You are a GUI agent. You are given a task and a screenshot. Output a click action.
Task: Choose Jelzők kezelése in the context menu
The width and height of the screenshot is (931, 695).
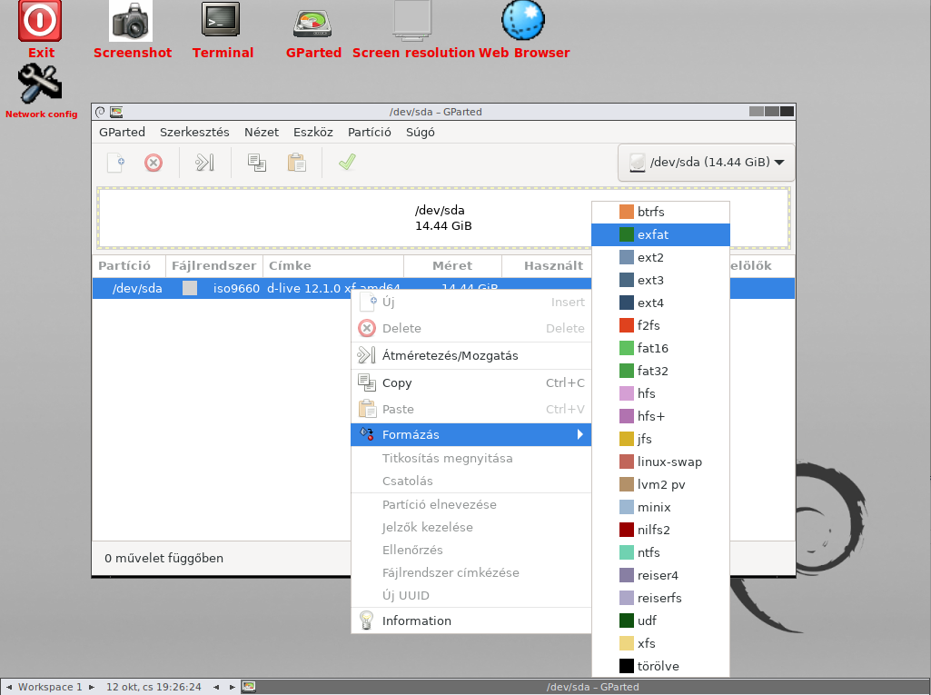click(470, 527)
